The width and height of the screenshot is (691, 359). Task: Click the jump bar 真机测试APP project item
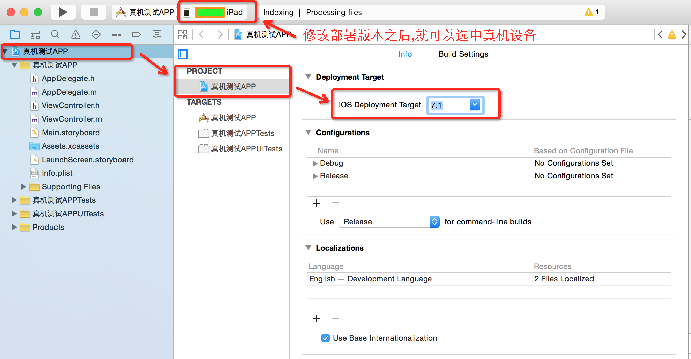[263, 34]
